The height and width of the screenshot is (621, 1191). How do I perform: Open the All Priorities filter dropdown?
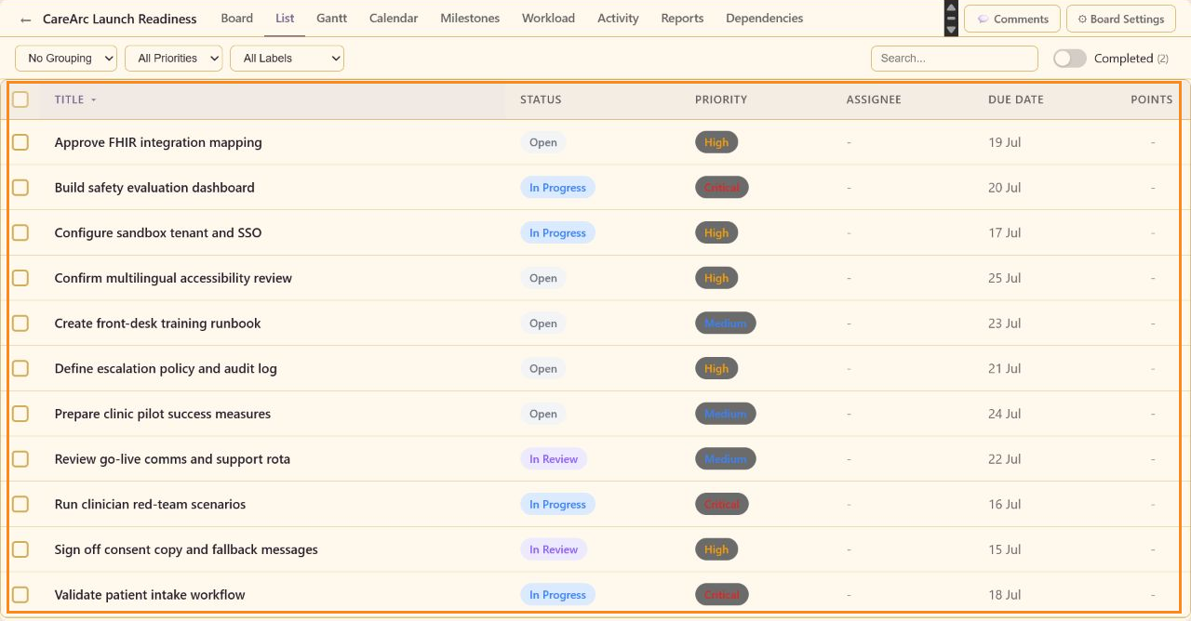174,58
